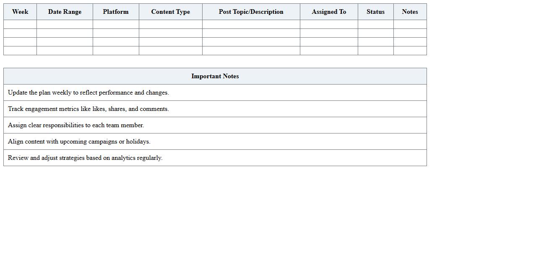This screenshot has height=272, width=536.
Task: Select the 'Assign clear responsibilities' note
Action: click(x=76, y=125)
